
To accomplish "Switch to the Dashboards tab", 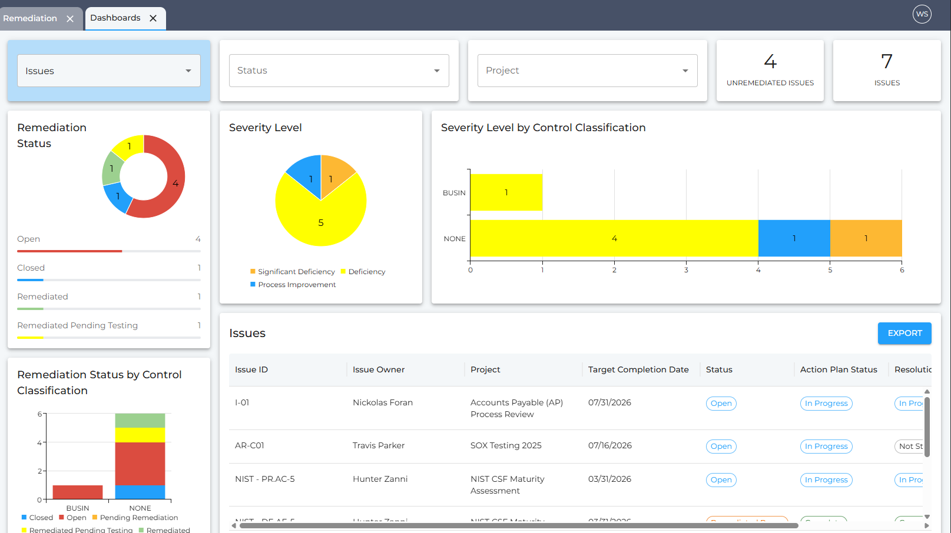I will click(115, 18).
